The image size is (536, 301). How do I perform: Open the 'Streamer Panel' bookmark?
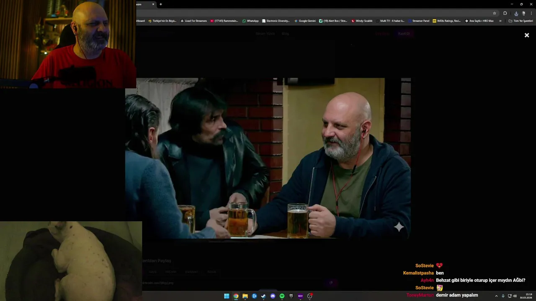418,20
